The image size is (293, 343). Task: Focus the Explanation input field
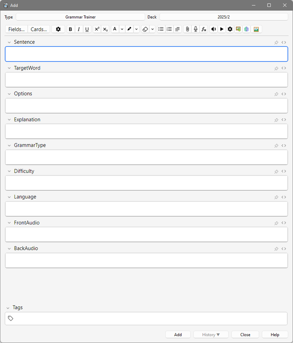[146, 131]
